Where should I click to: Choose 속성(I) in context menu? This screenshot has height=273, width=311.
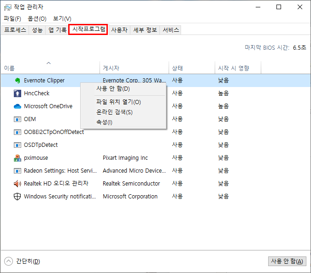[x=123, y=122]
